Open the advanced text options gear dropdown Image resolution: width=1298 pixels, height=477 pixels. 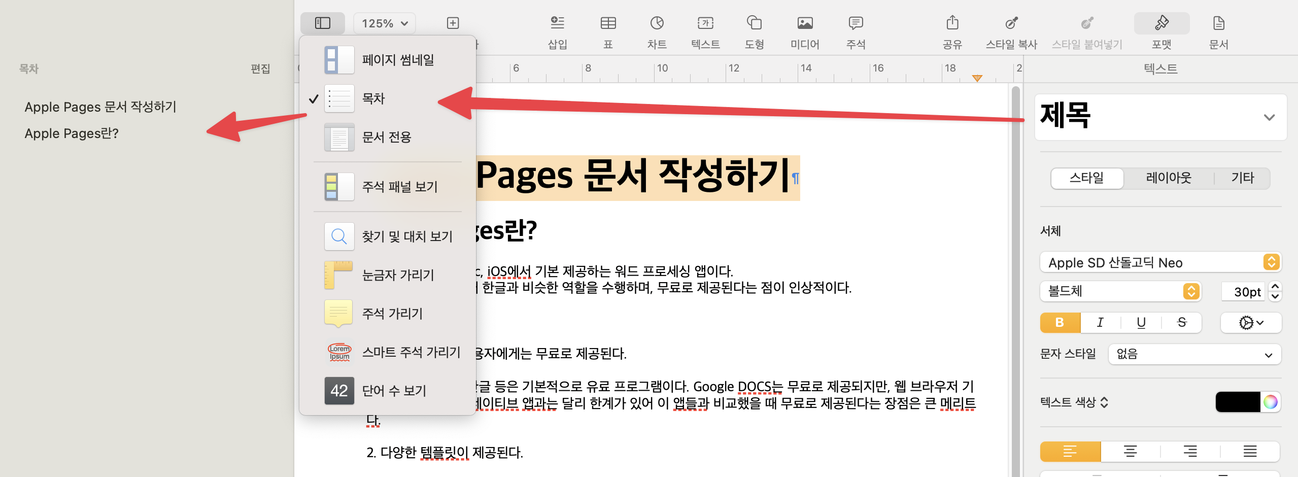point(1251,323)
